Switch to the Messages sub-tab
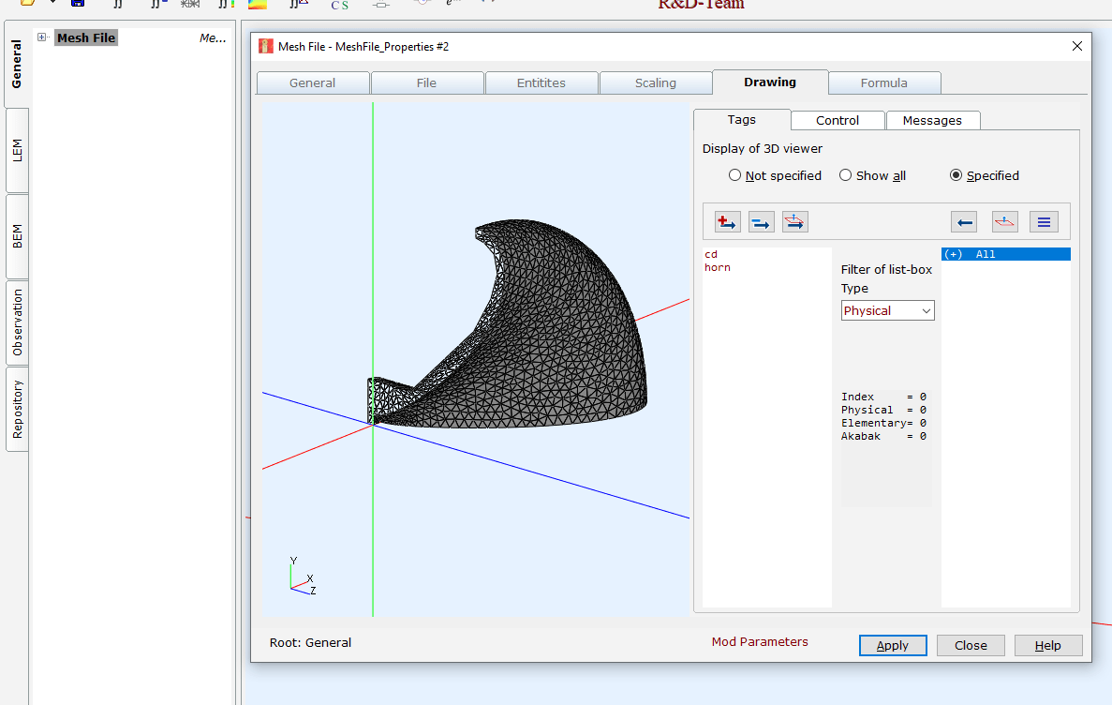This screenshot has width=1112, height=705. (x=932, y=121)
